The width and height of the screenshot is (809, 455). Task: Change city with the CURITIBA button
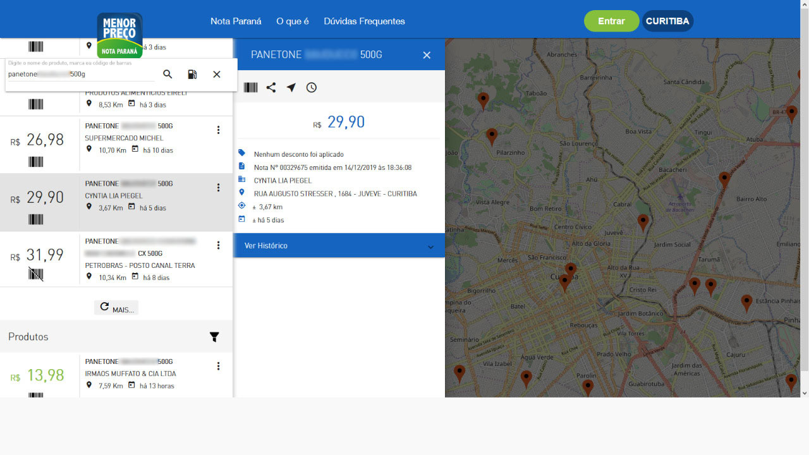point(667,21)
